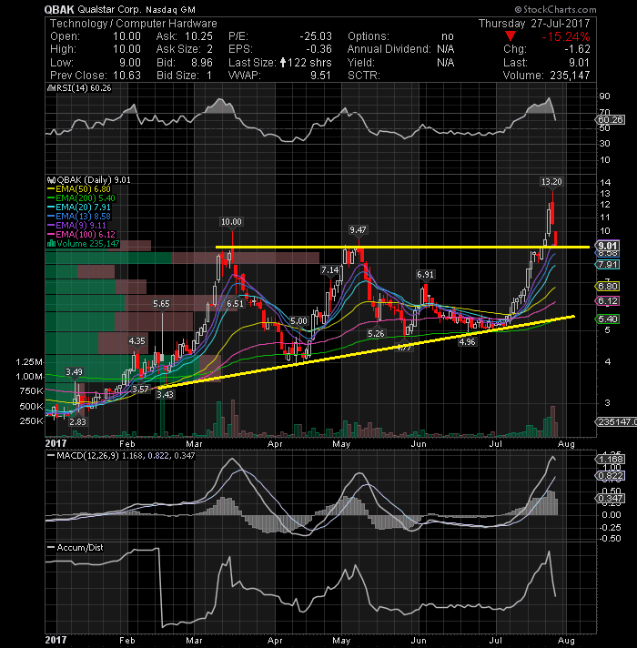The width and height of the screenshot is (637, 648).
Task: Click the Thursday 27-Jul-2017 date
Action: pos(534,24)
